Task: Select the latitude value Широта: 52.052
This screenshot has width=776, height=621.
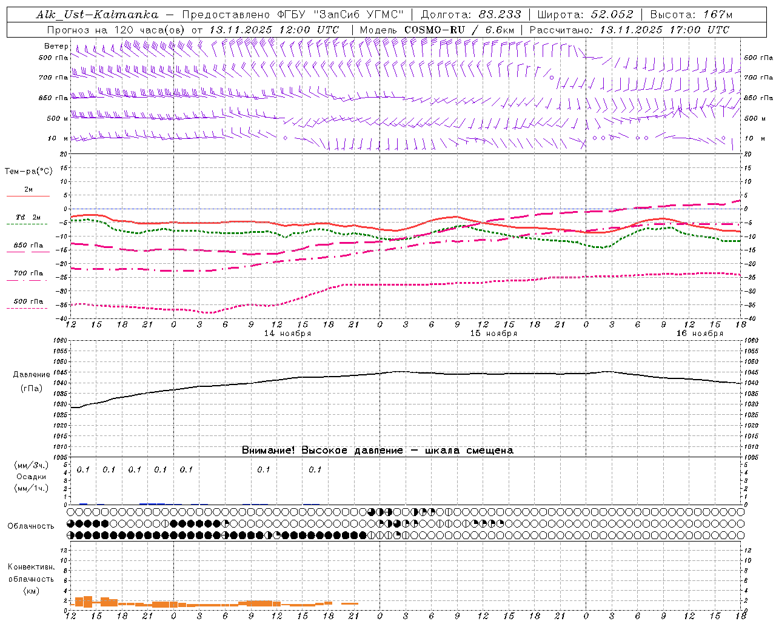Action: [x=586, y=15]
